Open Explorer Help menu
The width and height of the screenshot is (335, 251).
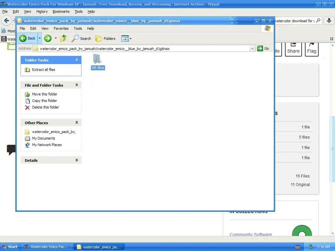coord(90,28)
